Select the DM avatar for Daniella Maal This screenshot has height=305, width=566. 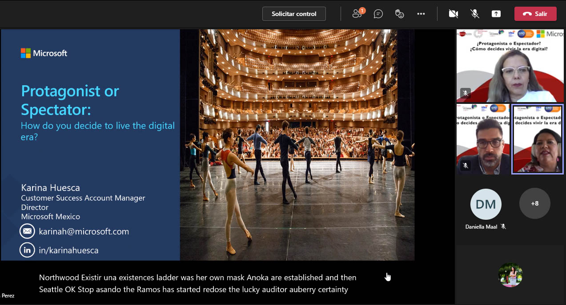pyautogui.click(x=486, y=204)
